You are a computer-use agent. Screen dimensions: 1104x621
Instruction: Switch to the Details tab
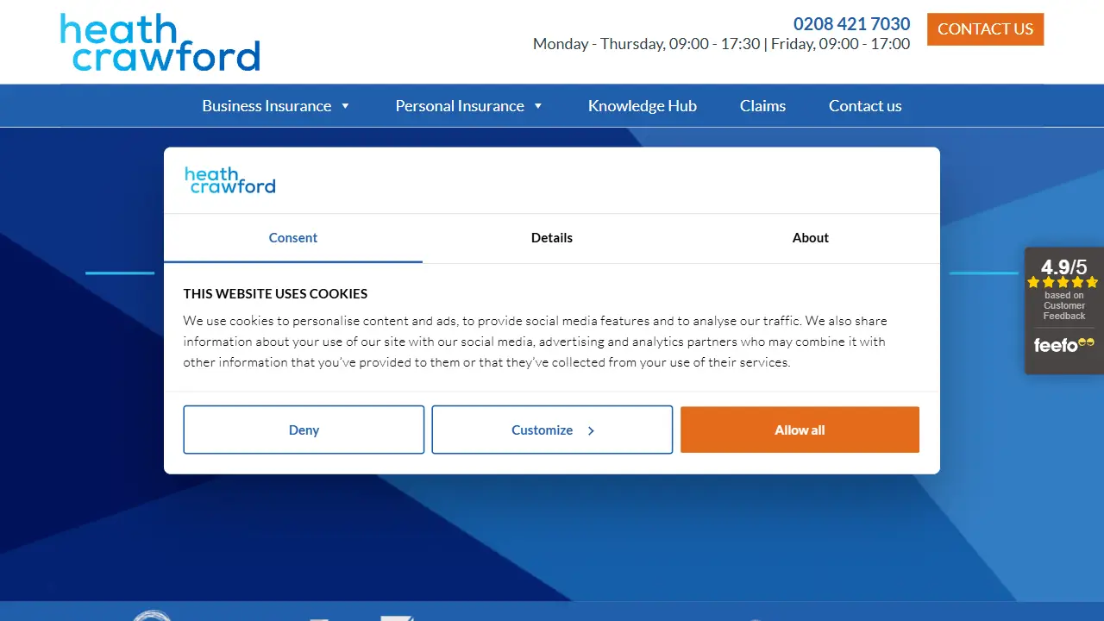[x=552, y=238]
